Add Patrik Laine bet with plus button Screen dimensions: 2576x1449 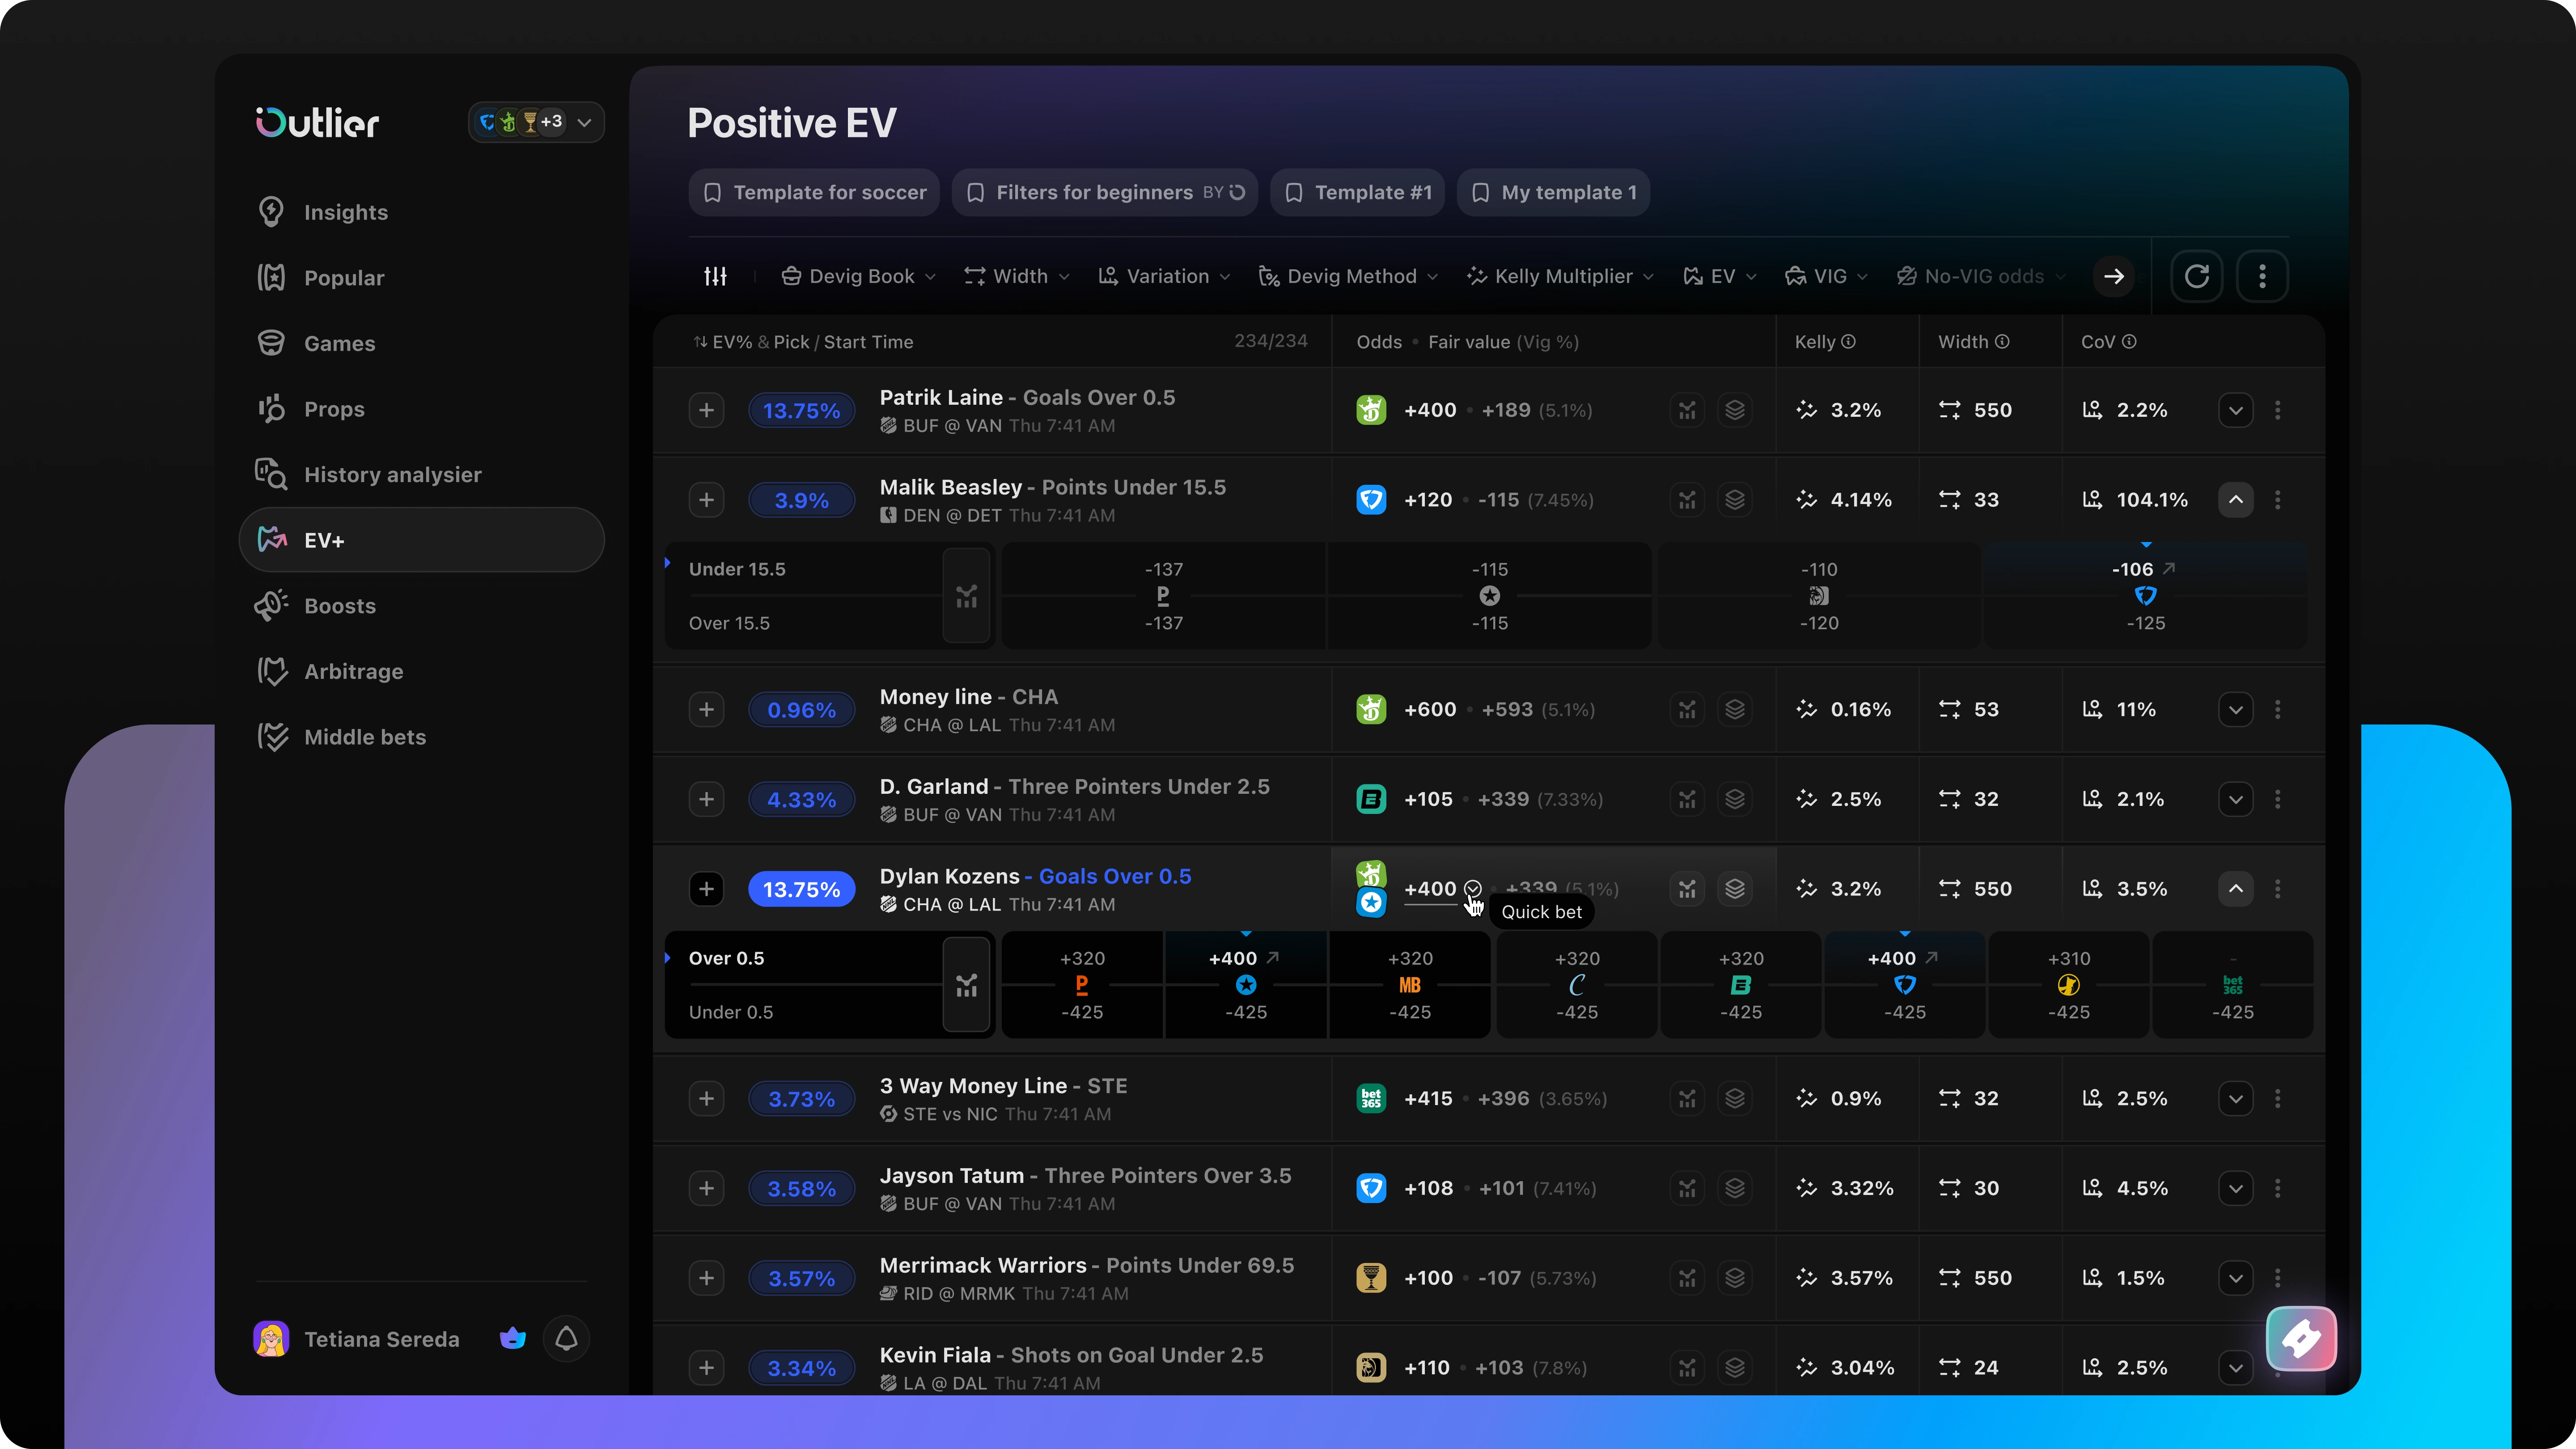tap(706, 410)
